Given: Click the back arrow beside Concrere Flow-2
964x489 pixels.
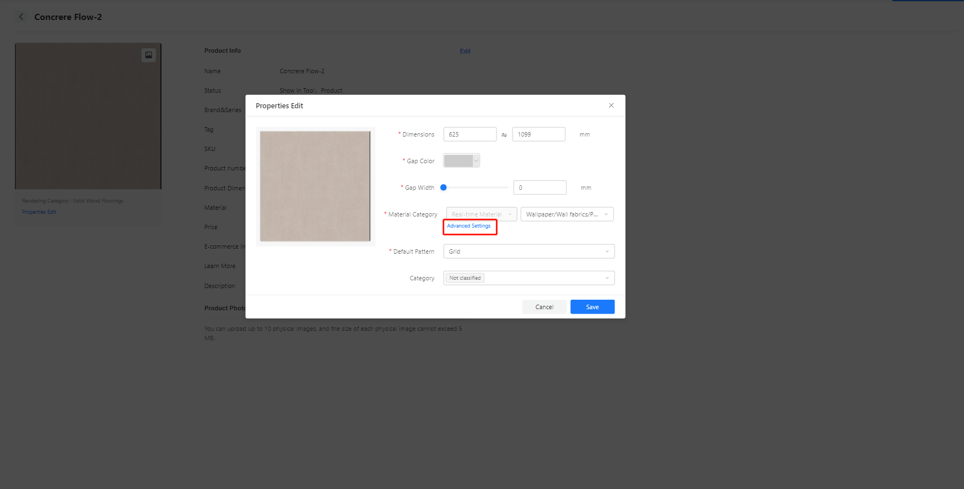Looking at the screenshot, I should click(x=21, y=17).
